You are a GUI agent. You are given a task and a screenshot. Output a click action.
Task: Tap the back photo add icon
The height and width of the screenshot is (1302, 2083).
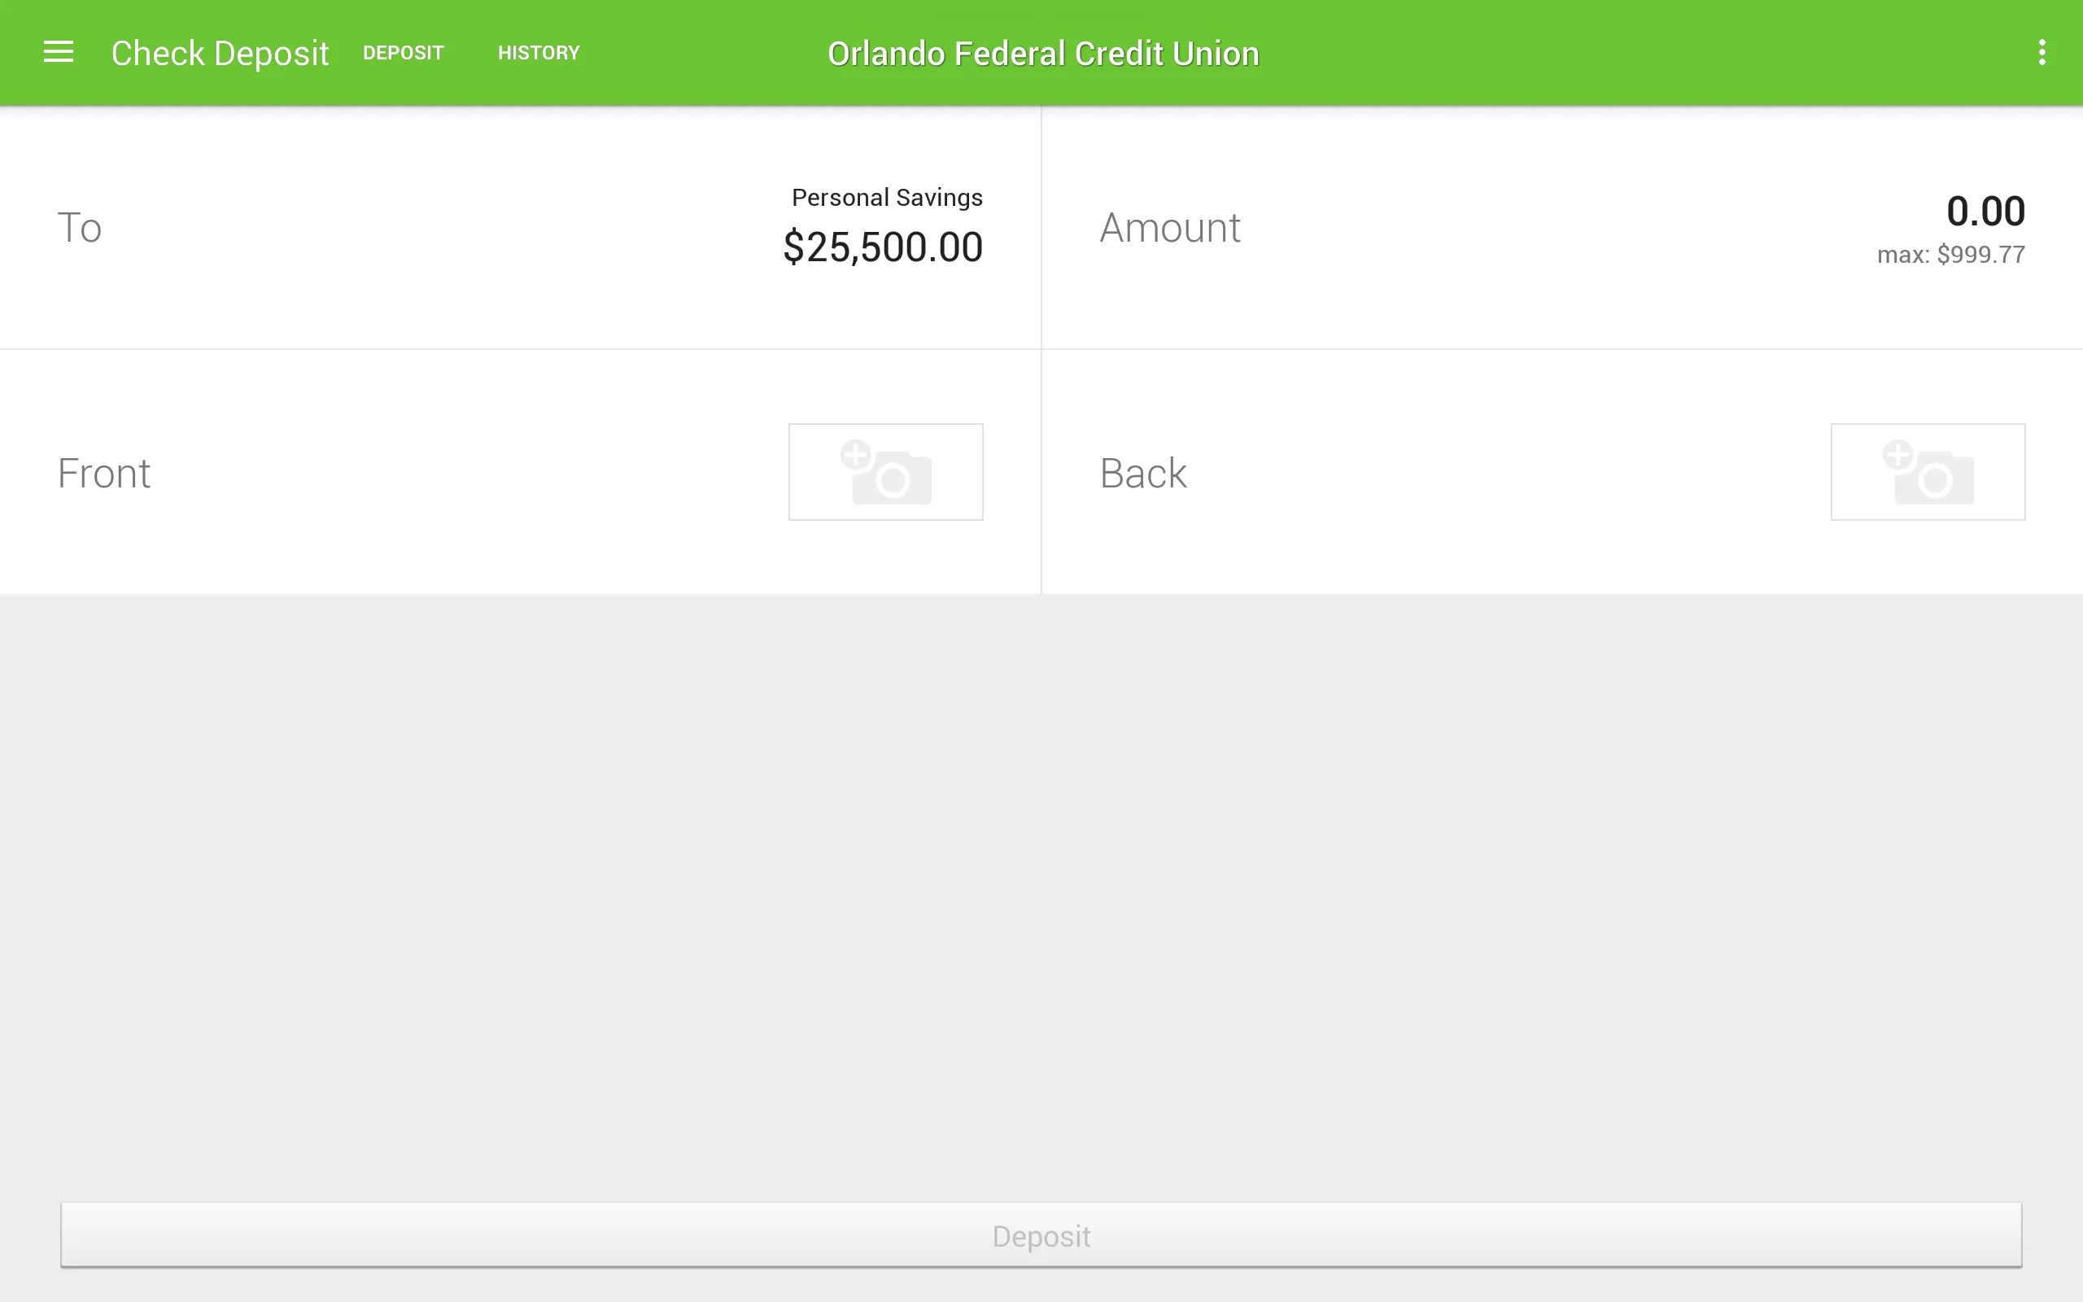[1928, 471]
